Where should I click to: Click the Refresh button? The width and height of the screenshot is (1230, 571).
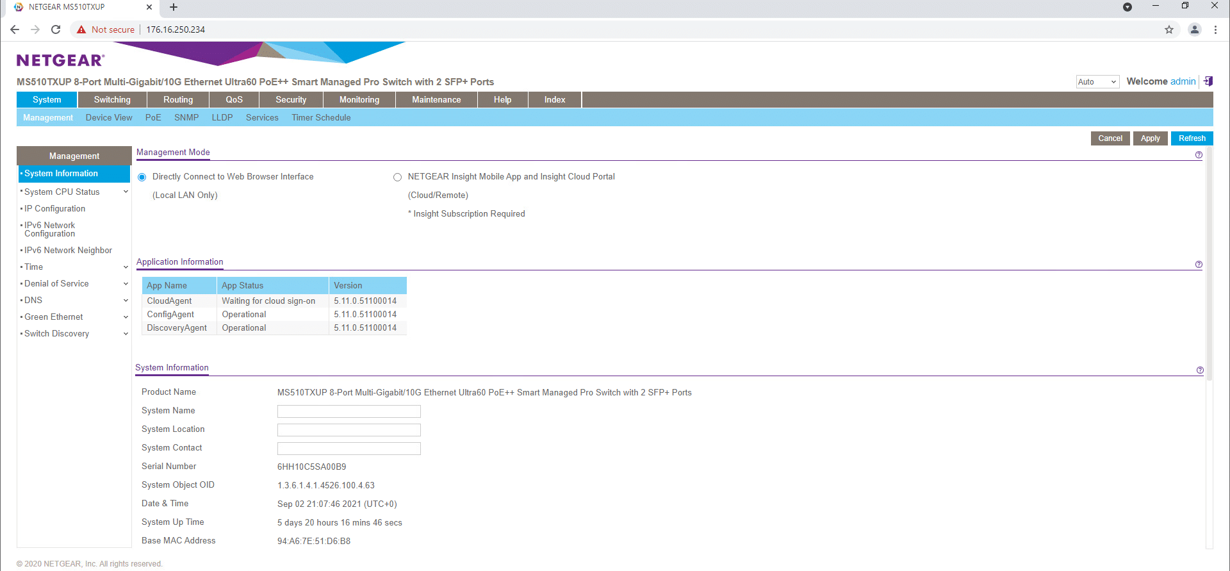[1192, 138]
